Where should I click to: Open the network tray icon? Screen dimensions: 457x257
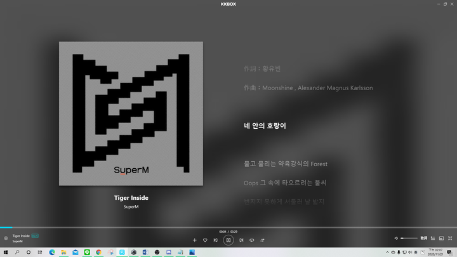404,253
